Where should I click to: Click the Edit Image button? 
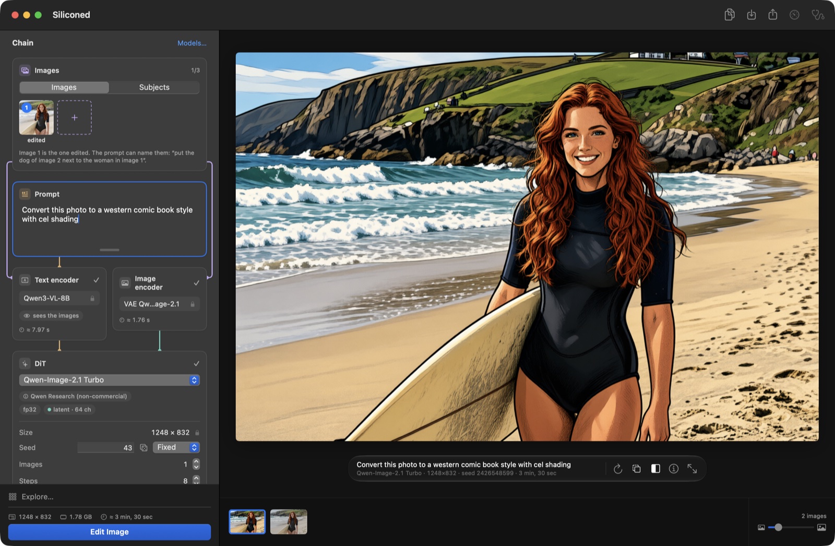(110, 532)
